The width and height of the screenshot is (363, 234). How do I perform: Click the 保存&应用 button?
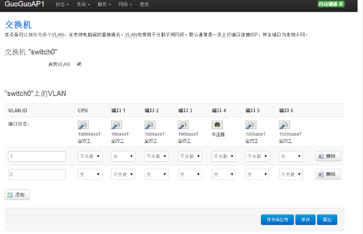(x=277, y=220)
